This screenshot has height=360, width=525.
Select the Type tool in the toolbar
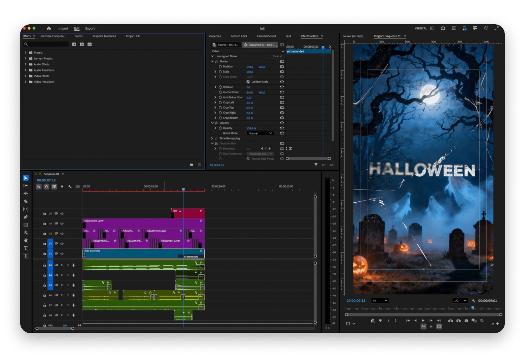[26, 248]
